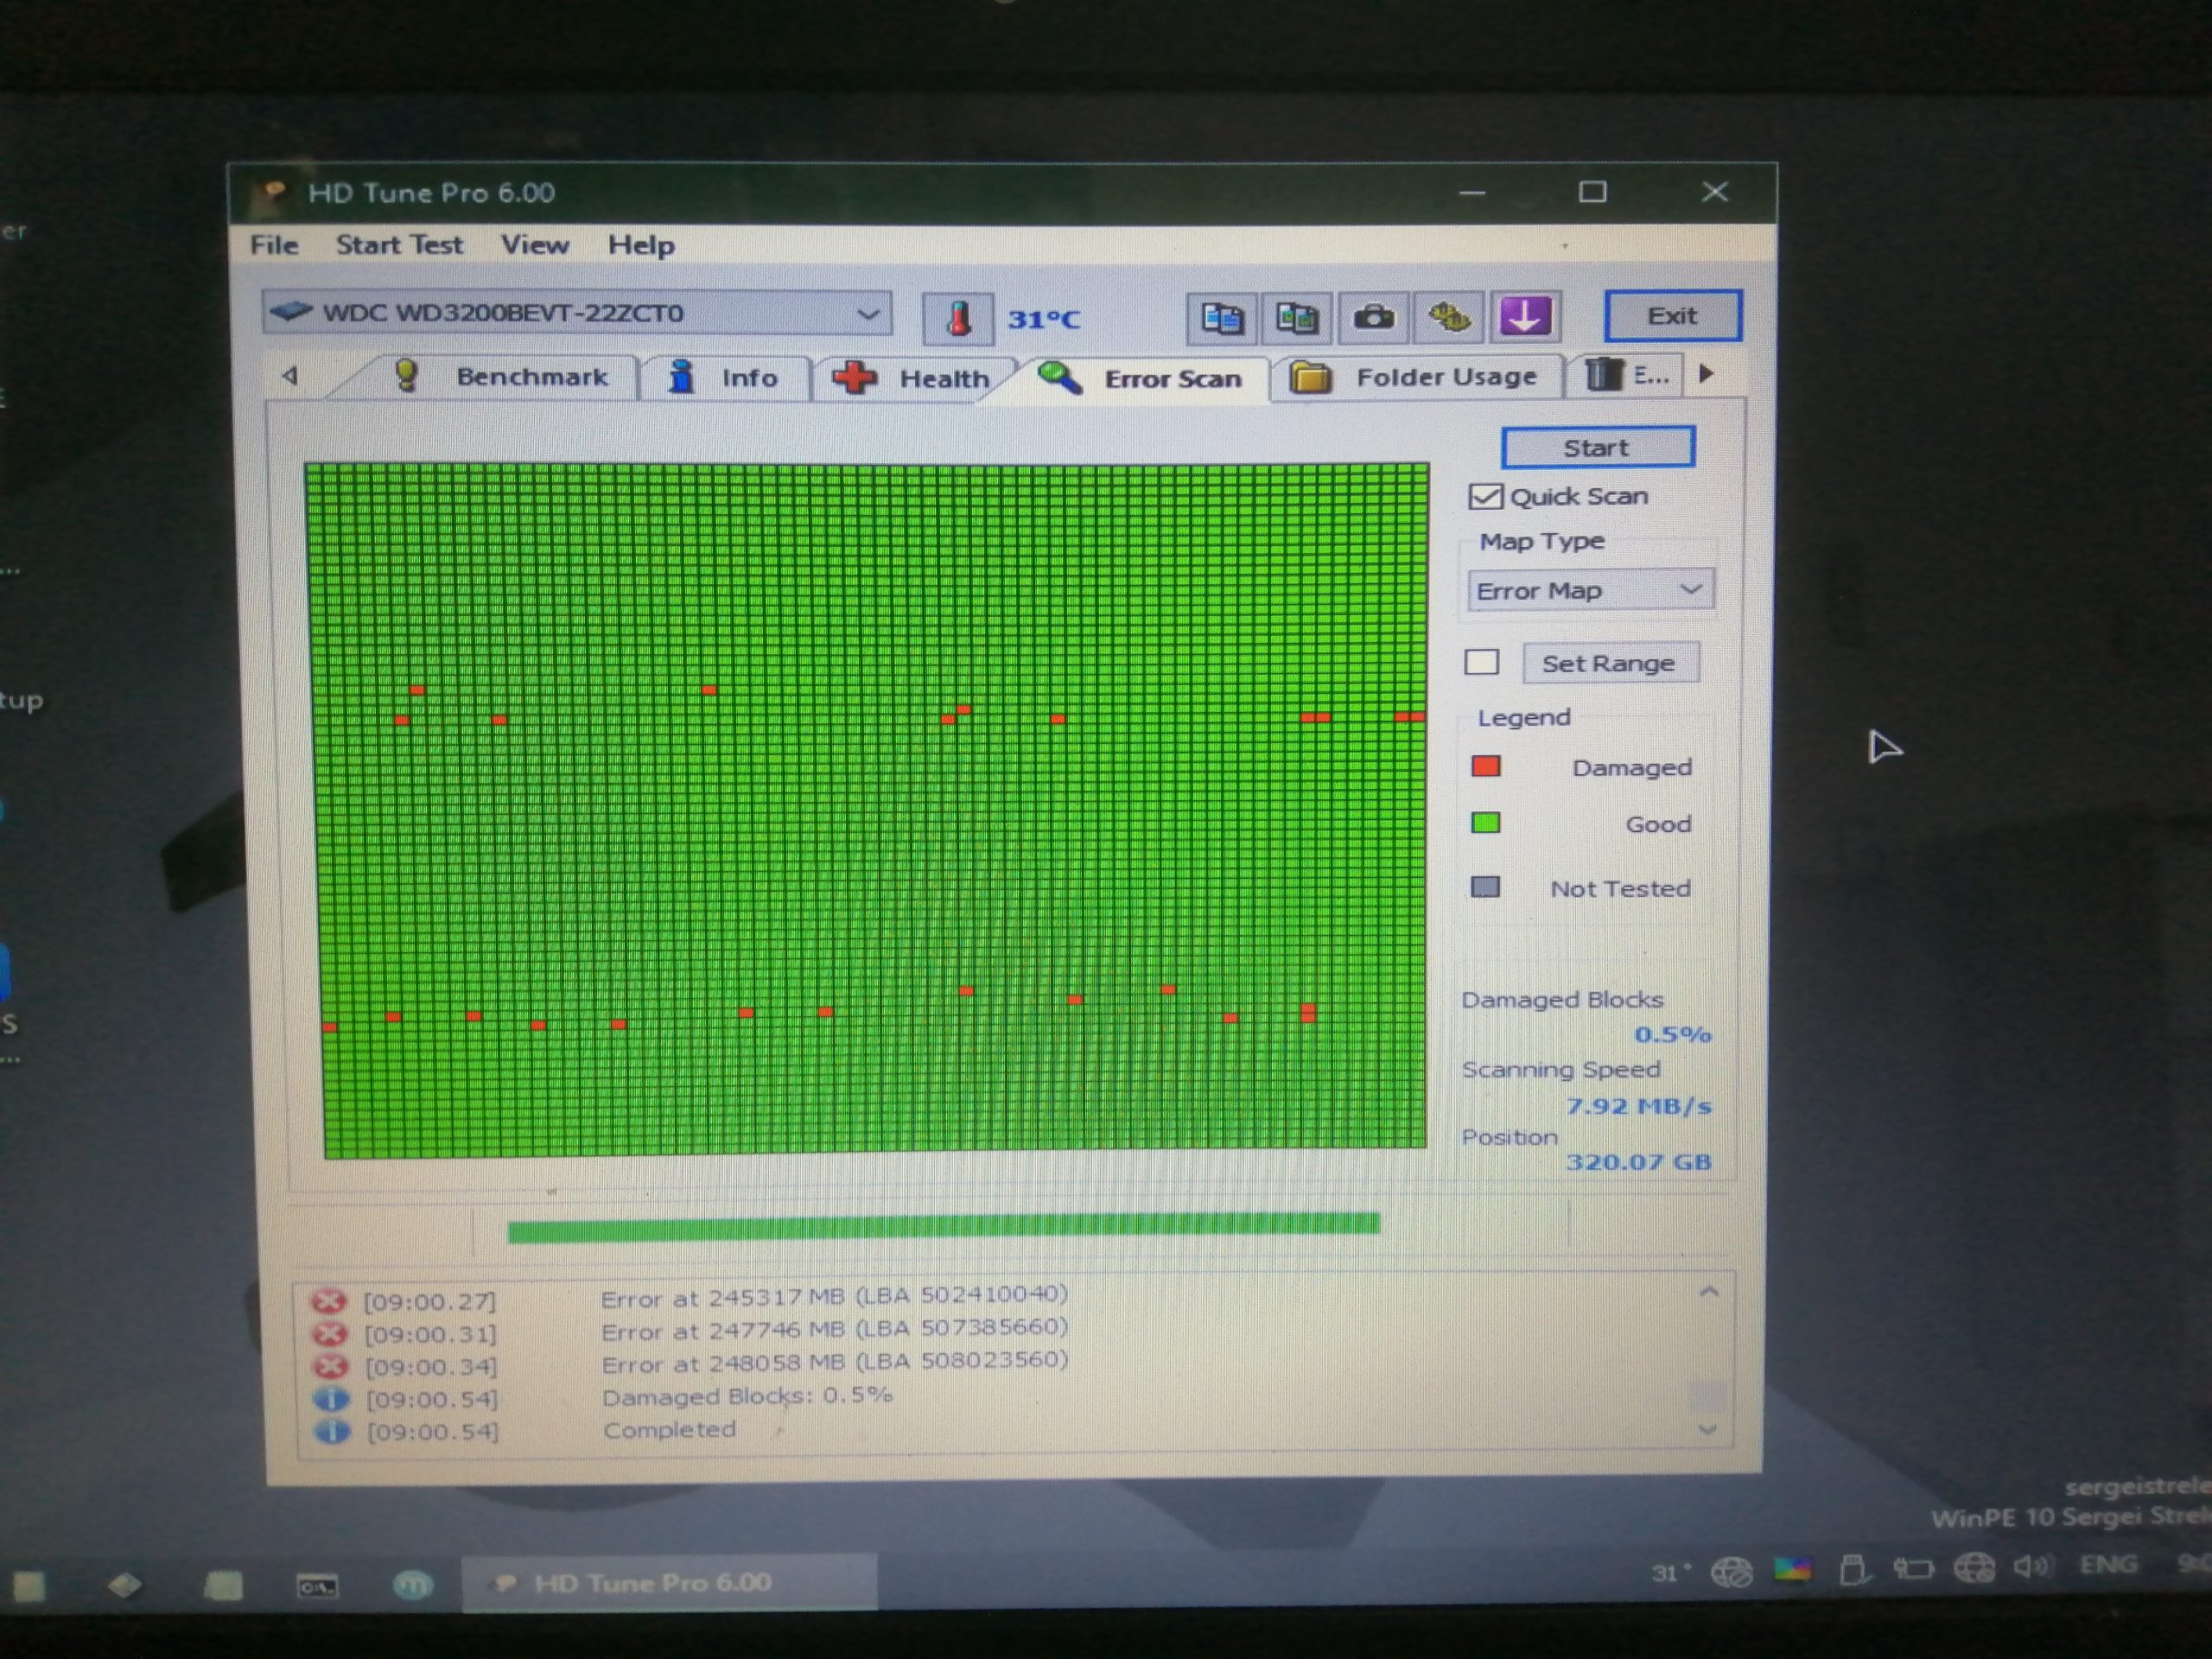
Task: Click the Exit button
Action: pos(1672,316)
